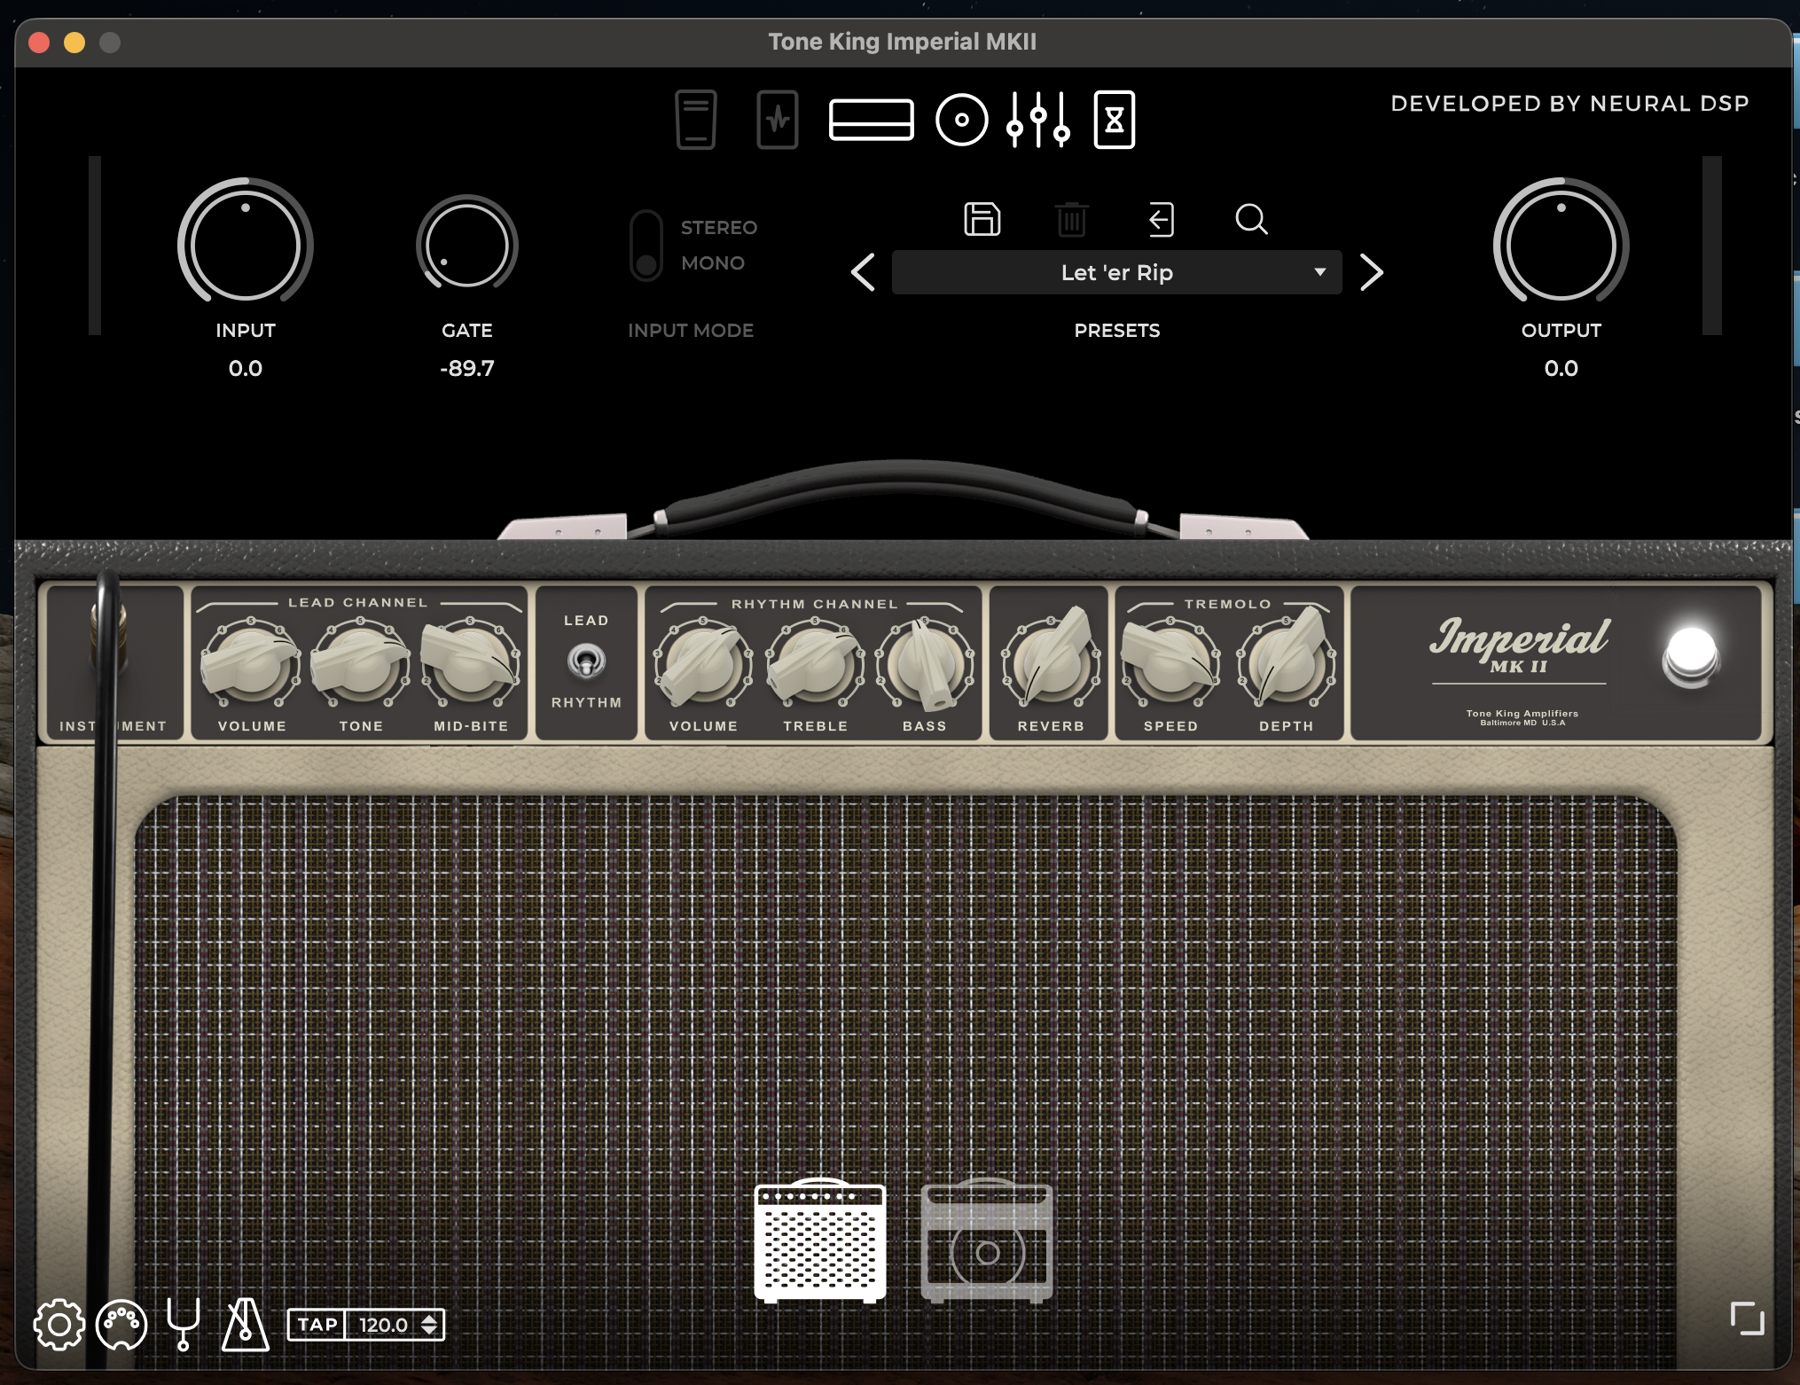Open the EQ sliders panel
The image size is (1800, 1385).
click(1037, 120)
